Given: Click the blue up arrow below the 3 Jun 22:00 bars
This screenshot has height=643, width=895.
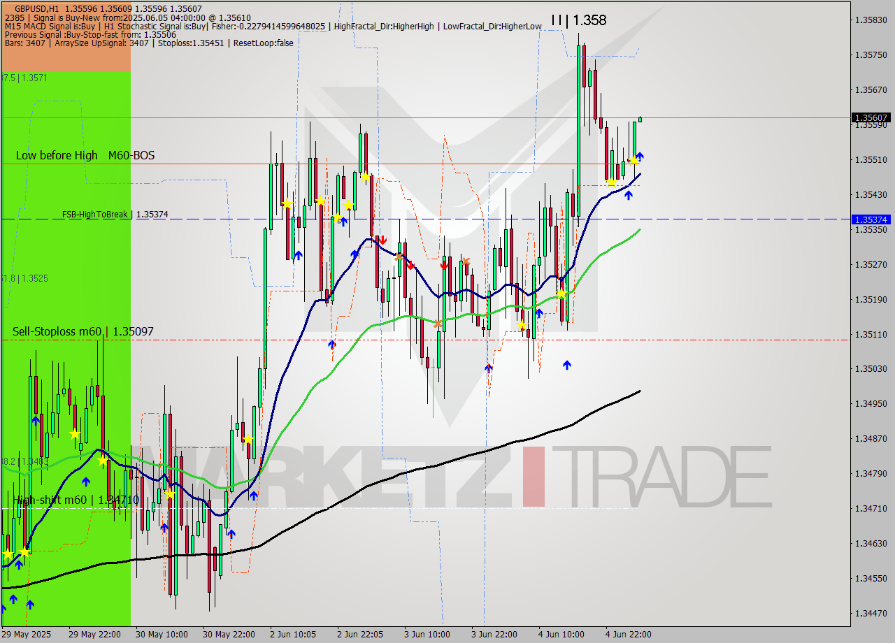Looking at the screenshot, I should coord(487,368).
